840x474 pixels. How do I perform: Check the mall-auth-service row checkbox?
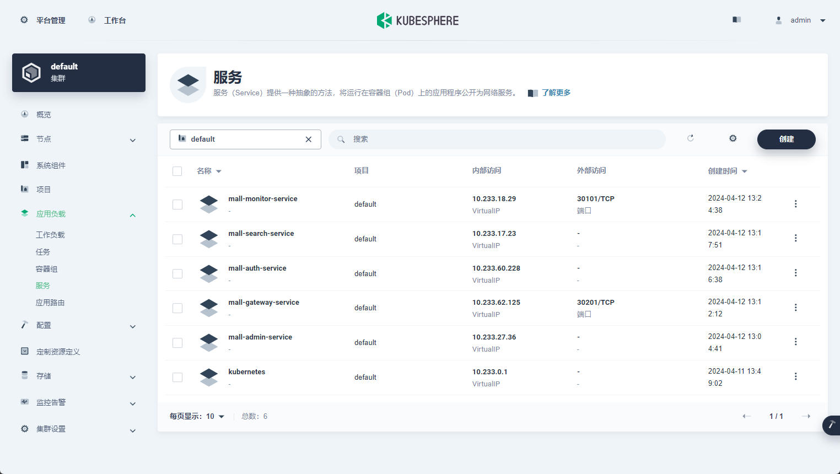click(177, 274)
